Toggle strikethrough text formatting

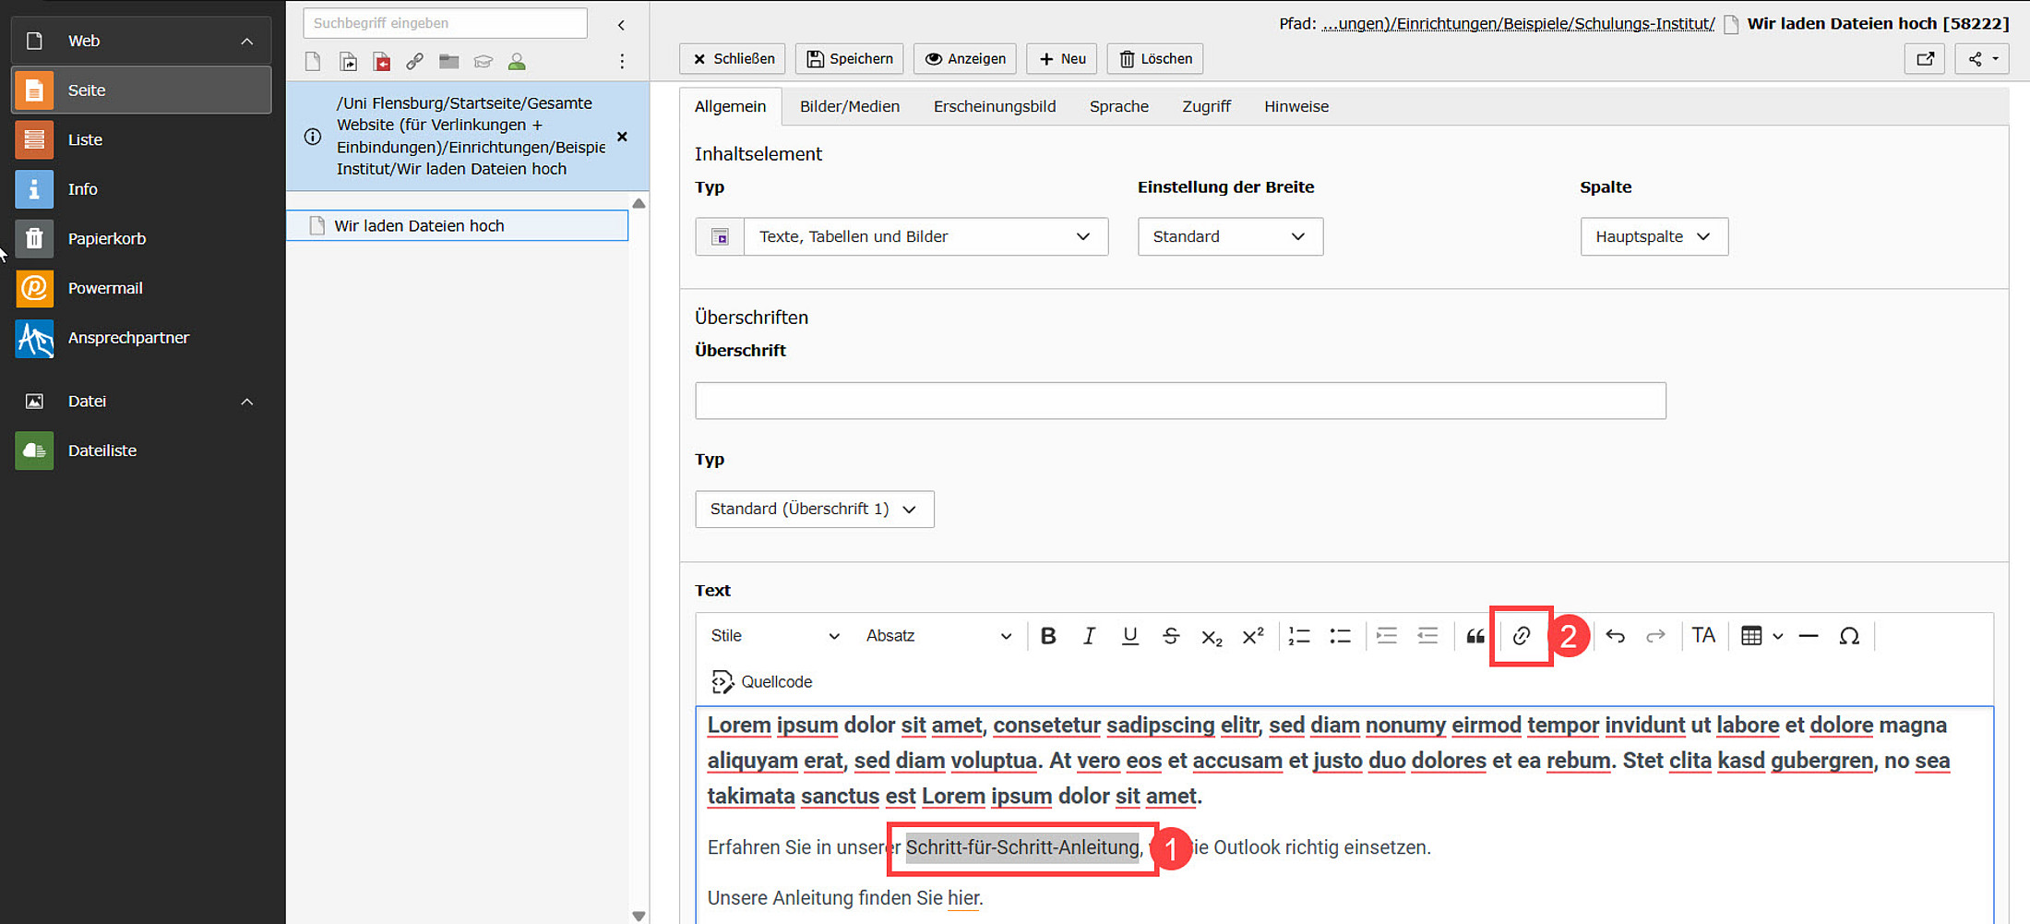1170,636
